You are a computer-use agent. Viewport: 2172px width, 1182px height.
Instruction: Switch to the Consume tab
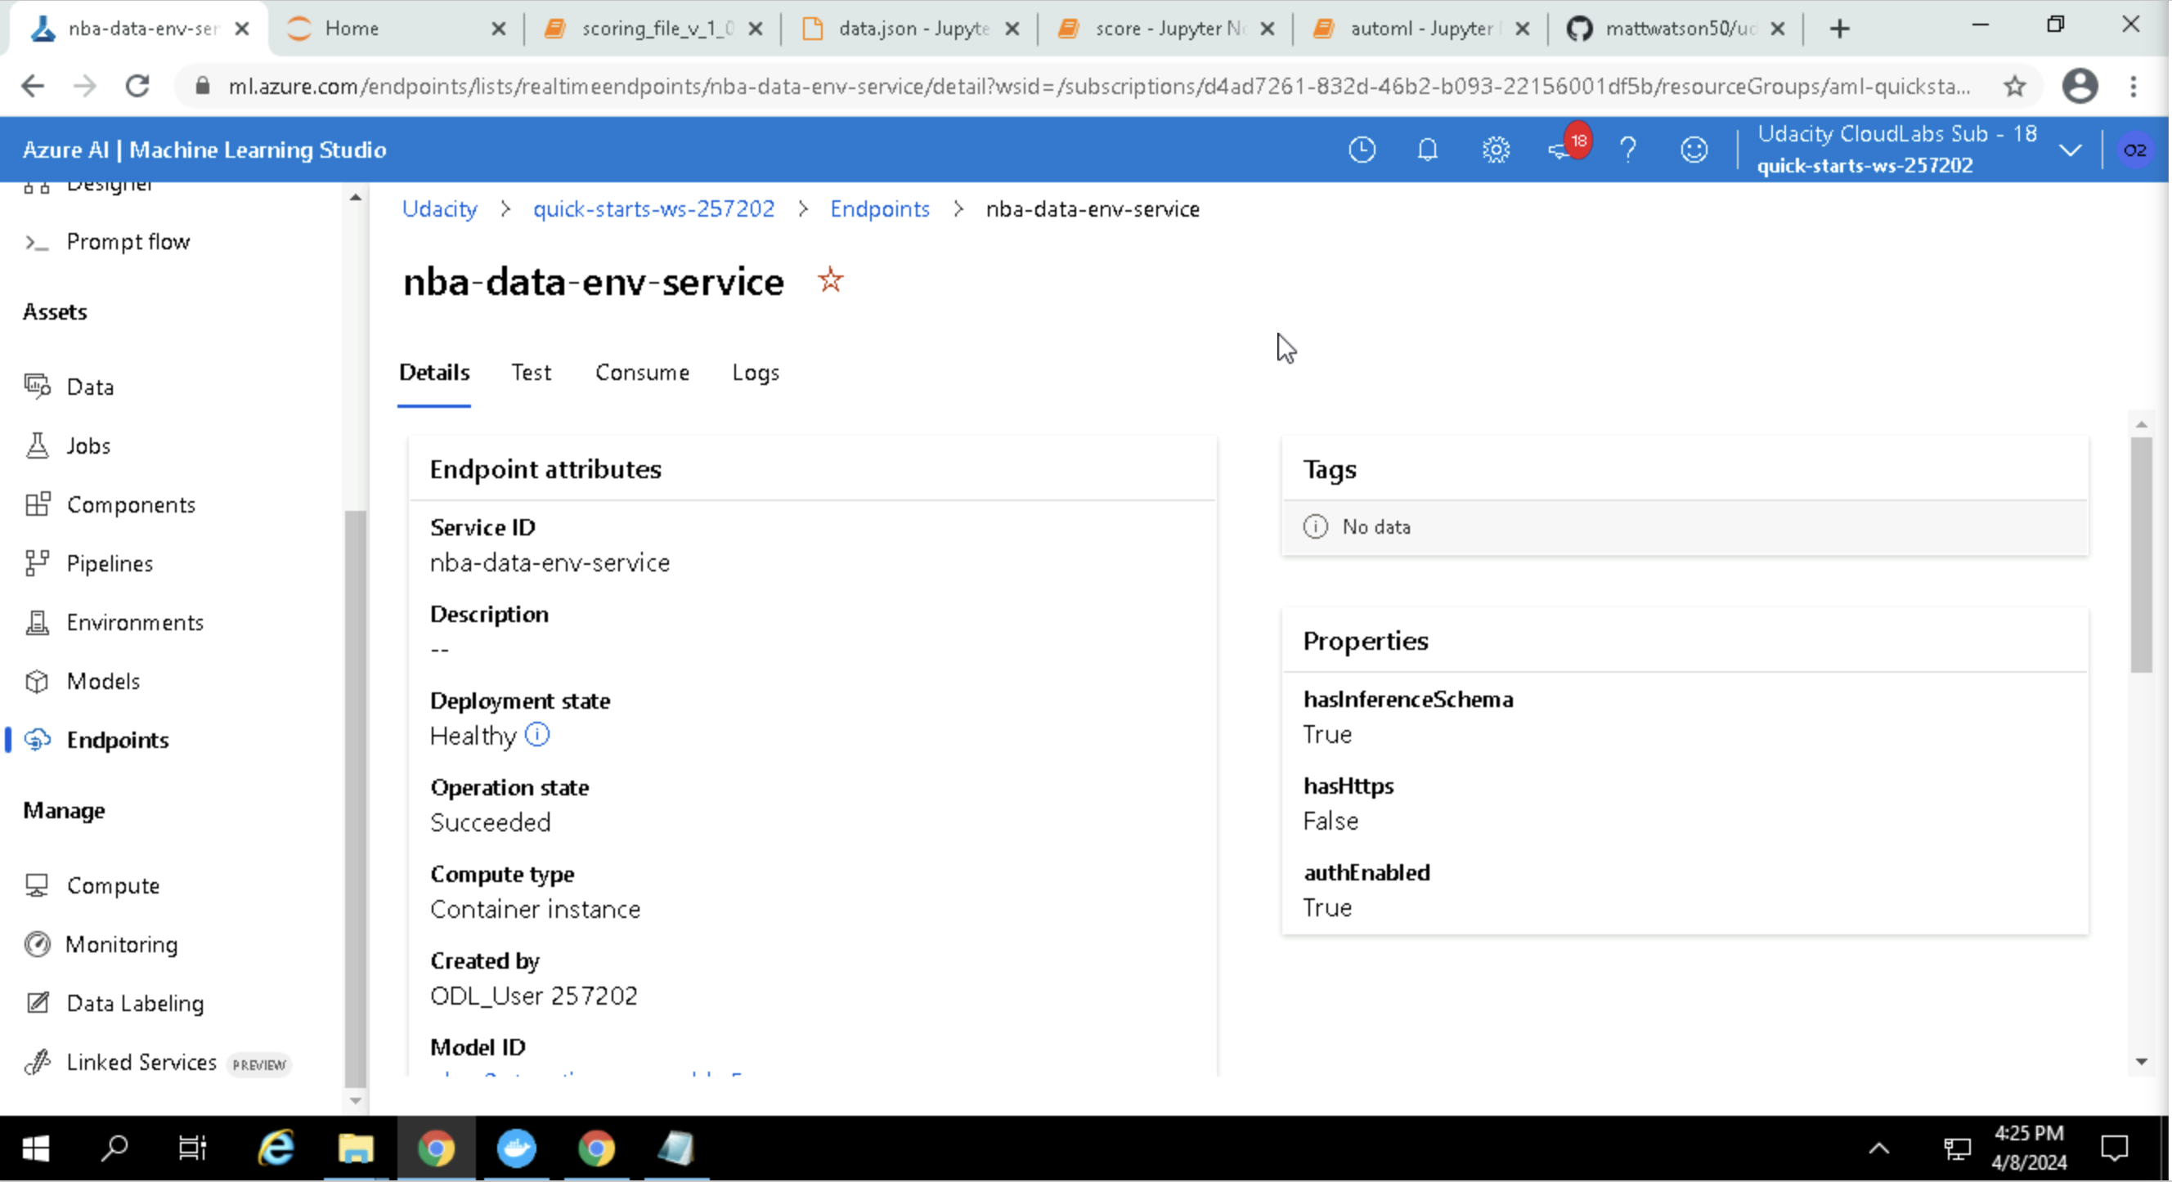tap(642, 373)
